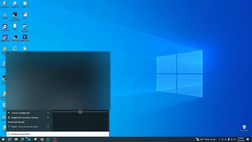This screenshot has width=252, height=142.
Task: Click the Windows PowerShell search input box
Action: pyautogui.click(x=58, y=134)
